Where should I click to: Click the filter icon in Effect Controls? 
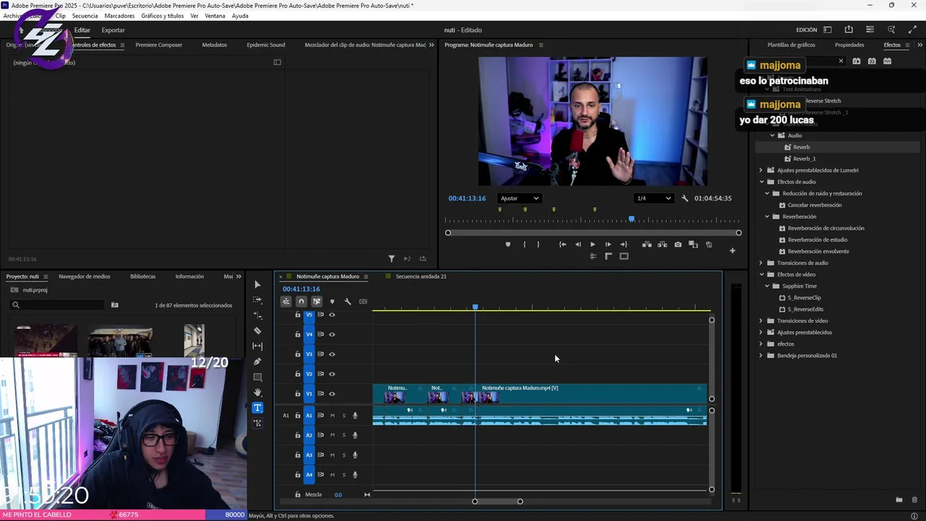click(x=391, y=259)
